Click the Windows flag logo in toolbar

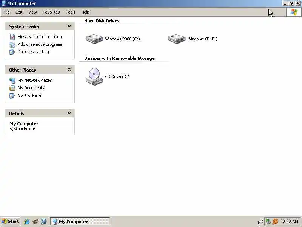[x=294, y=12]
